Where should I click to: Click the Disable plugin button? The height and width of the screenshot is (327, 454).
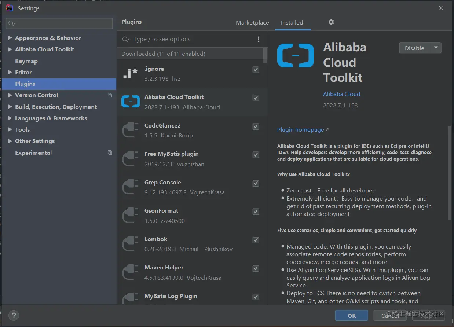pos(415,48)
